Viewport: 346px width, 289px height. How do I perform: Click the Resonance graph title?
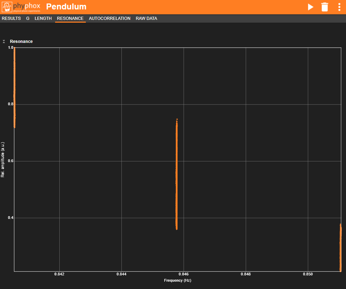pyautogui.click(x=21, y=41)
